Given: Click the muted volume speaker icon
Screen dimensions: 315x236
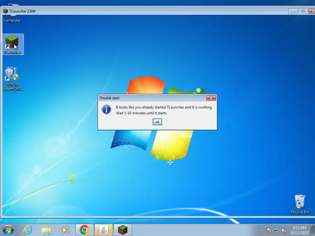Looking at the screenshot, I should tap(284, 230).
